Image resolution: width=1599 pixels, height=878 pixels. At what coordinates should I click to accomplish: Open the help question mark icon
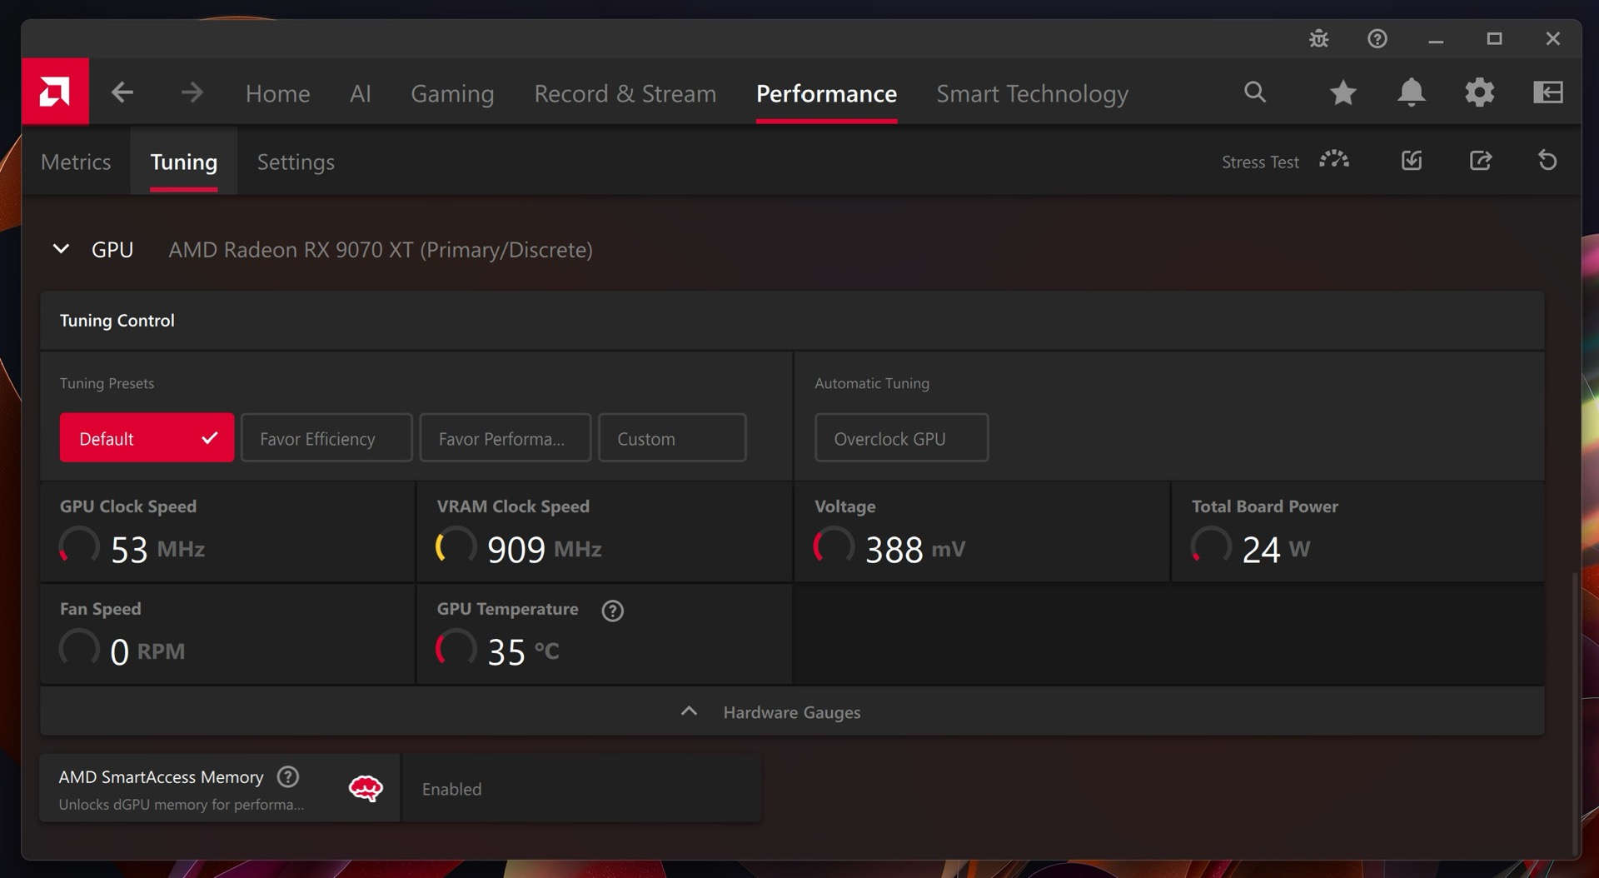1377,38
